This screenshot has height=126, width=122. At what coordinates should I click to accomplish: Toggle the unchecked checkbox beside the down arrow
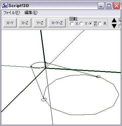pos(120,26)
